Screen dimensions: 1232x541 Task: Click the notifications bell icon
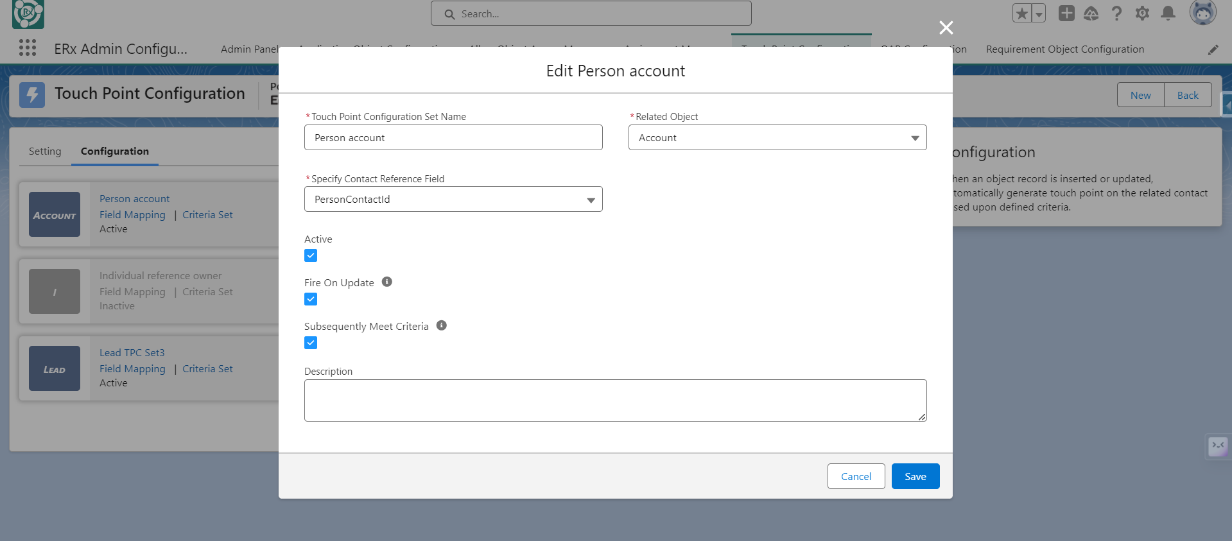(x=1168, y=13)
